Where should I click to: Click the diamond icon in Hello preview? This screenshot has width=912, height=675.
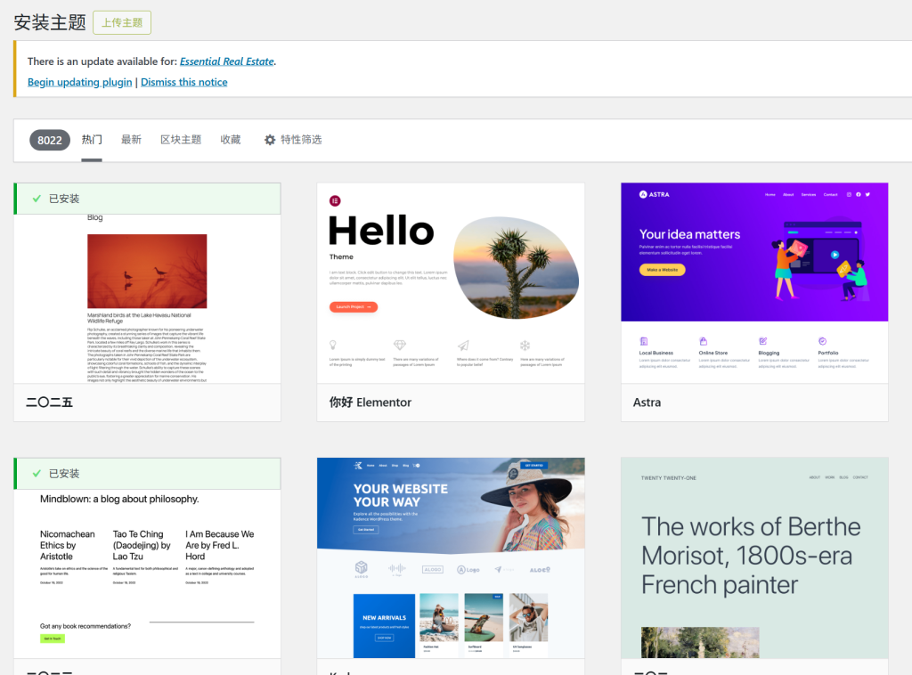coord(399,346)
